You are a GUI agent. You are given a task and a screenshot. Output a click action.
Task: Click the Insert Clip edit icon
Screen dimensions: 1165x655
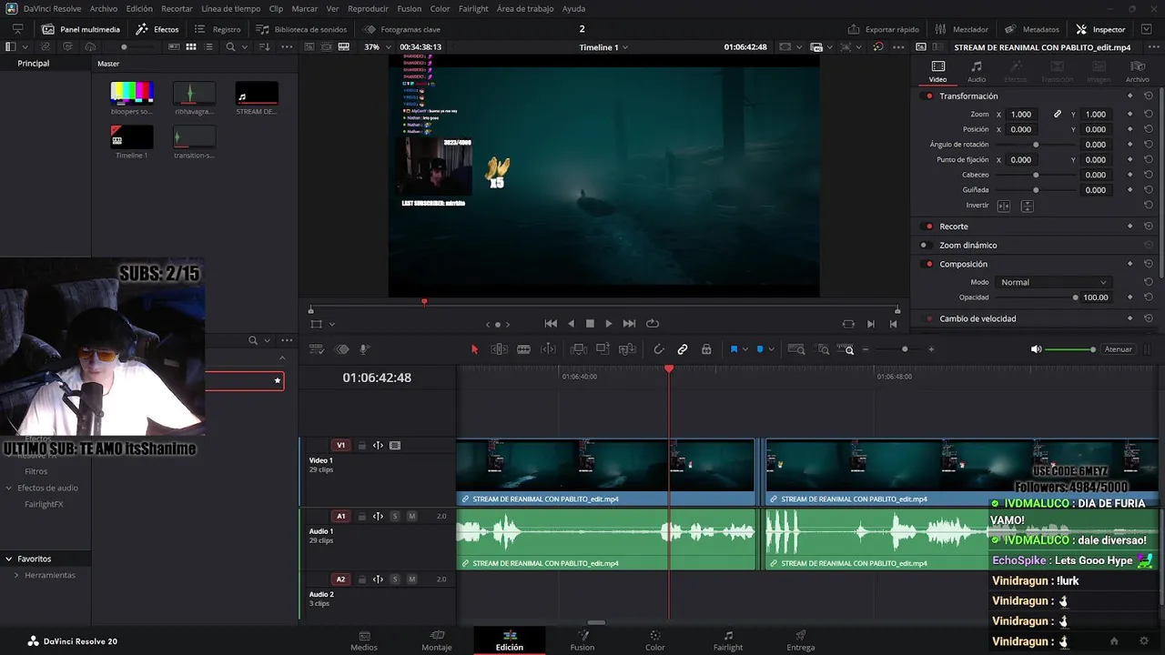578,349
